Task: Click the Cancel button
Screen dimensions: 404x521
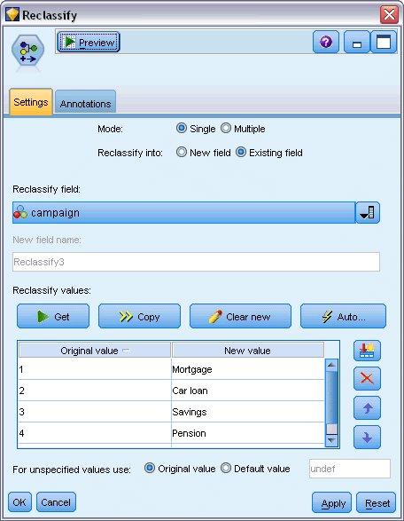Action: coord(56,502)
